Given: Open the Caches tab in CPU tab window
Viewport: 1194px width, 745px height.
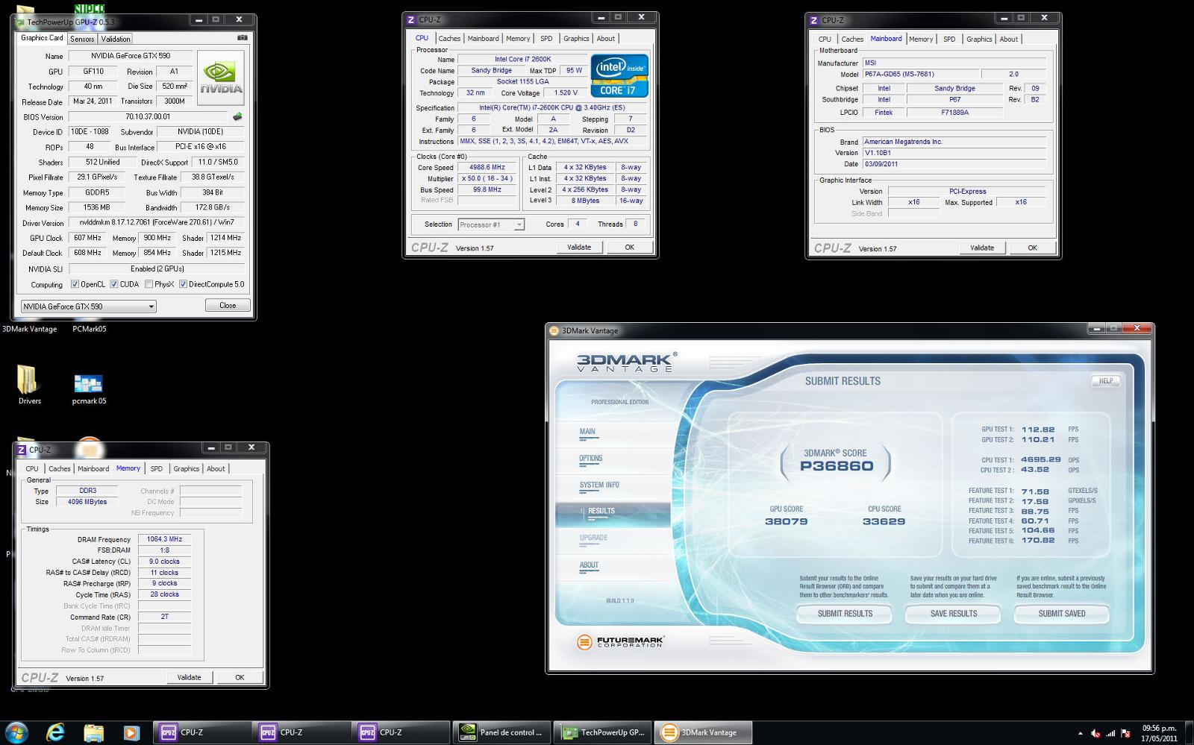Looking at the screenshot, I should pyautogui.click(x=449, y=38).
